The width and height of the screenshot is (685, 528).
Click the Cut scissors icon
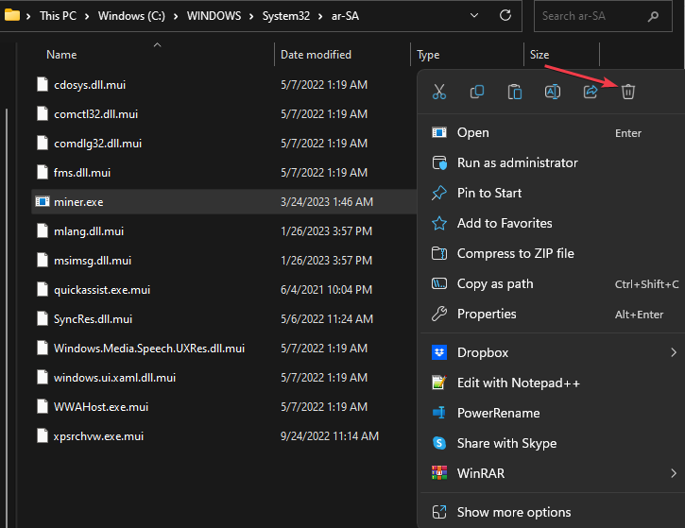click(x=438, y=92)
